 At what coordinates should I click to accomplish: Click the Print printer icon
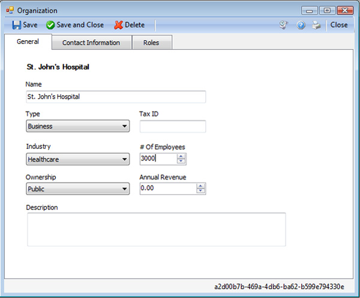click(x=316, y=25)
